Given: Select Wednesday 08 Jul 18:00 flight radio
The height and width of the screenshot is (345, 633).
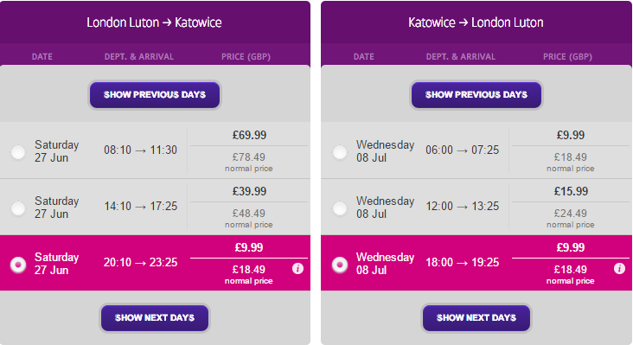Looking at the screenshot, I should (340, 265).
